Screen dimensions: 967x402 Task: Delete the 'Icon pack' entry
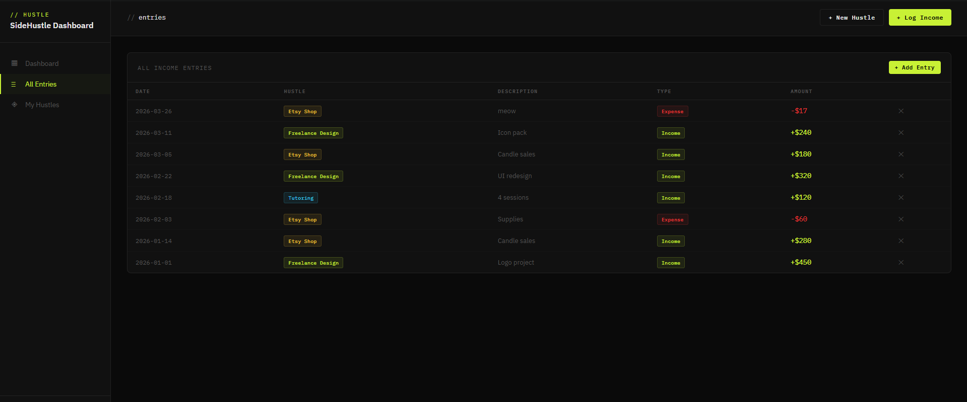901,133
